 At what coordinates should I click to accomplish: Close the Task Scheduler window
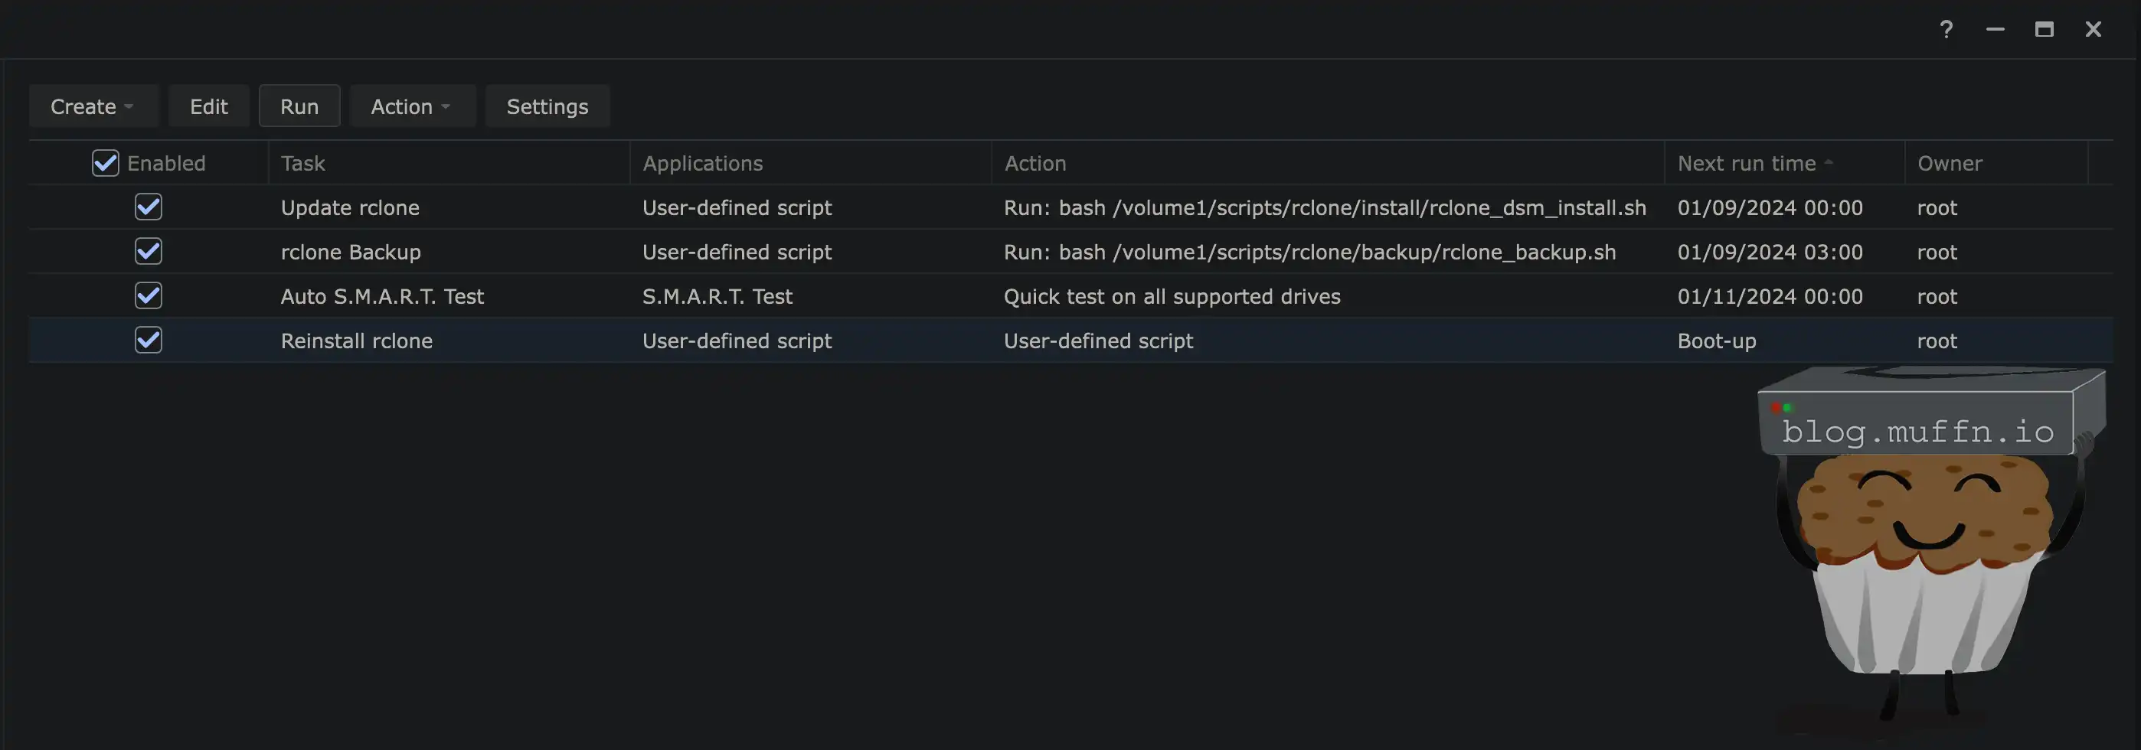pyautogui.click(x=2093, y=30)
